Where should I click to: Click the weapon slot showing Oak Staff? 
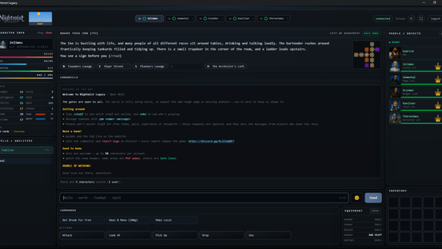point(363,235)
